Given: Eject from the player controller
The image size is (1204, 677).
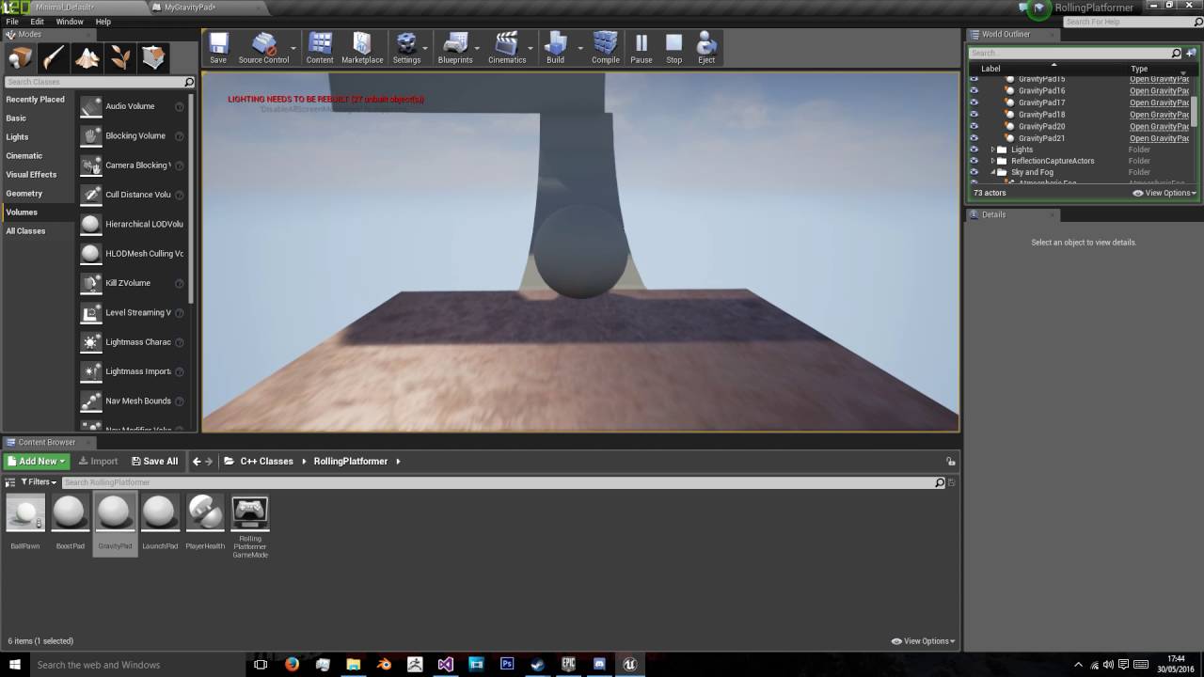Looking at the screenshot, I should click(x=706, y=48).
